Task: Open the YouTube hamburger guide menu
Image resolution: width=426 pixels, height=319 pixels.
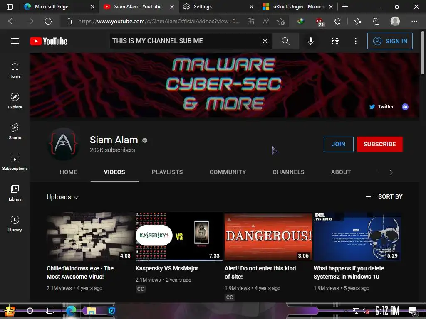Action: [x=15, y=41]
